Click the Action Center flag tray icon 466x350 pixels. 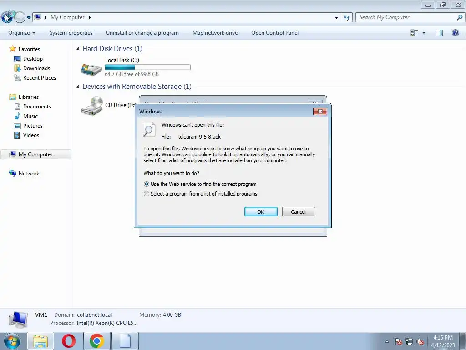[398, 341]
